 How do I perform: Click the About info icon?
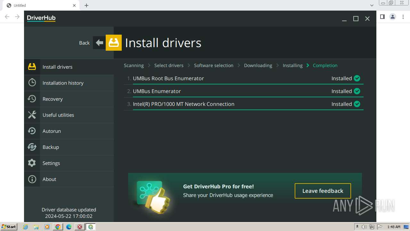(32, 179)
